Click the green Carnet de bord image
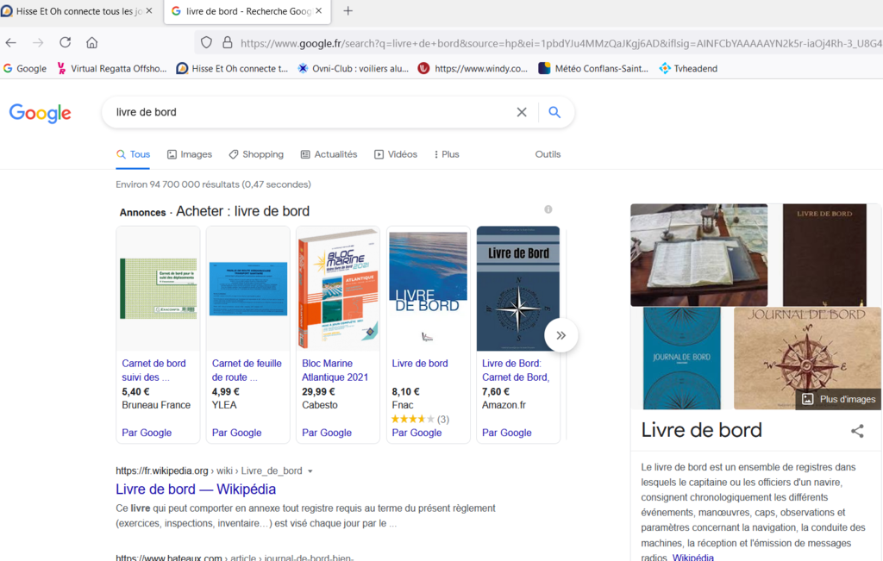 [x=159, y=289]
